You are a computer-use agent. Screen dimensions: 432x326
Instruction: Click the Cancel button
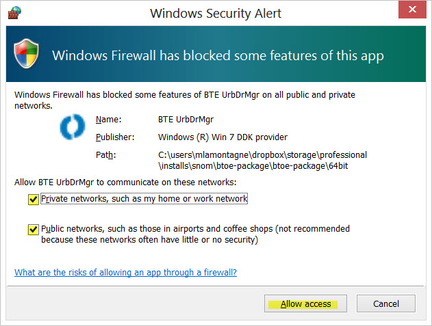point(386,303)
